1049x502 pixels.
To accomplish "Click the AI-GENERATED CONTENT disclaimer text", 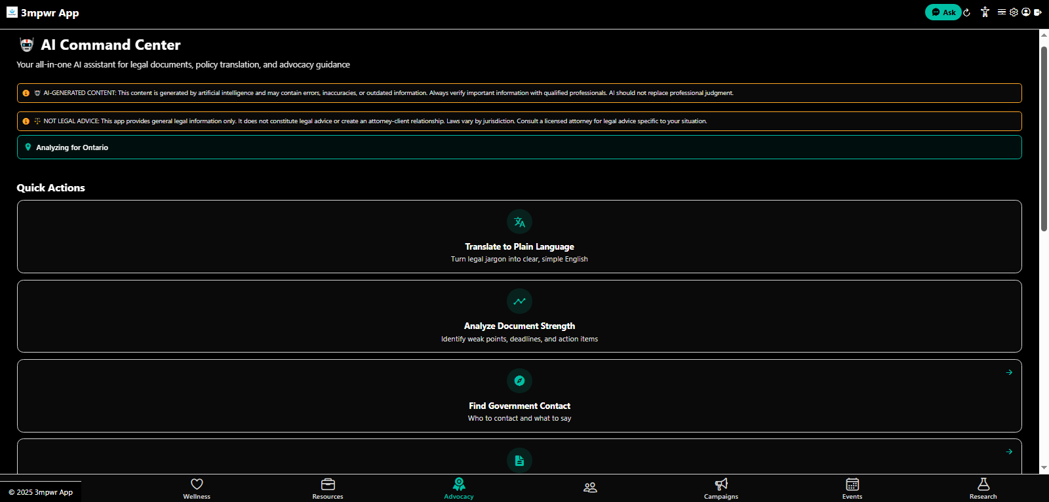I will 388,93.
